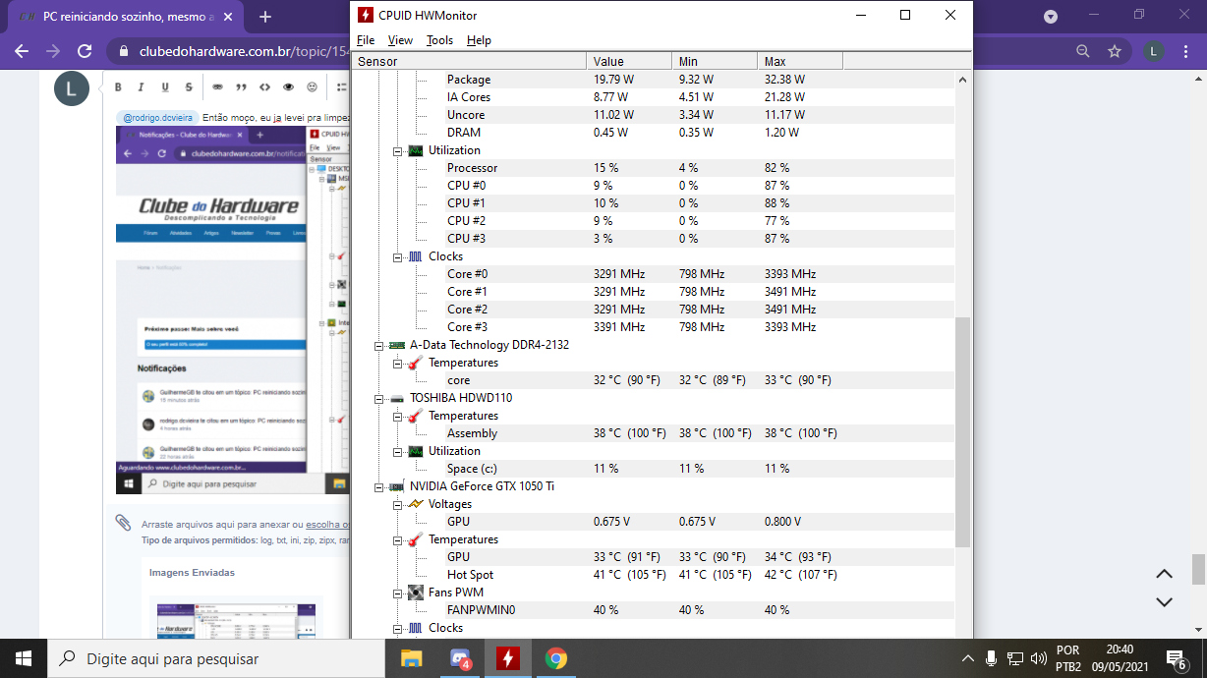The height and width of the screenshot is (678, 1207).
Task: Open the View menu in HWMonitor
Action: point(400,40)
